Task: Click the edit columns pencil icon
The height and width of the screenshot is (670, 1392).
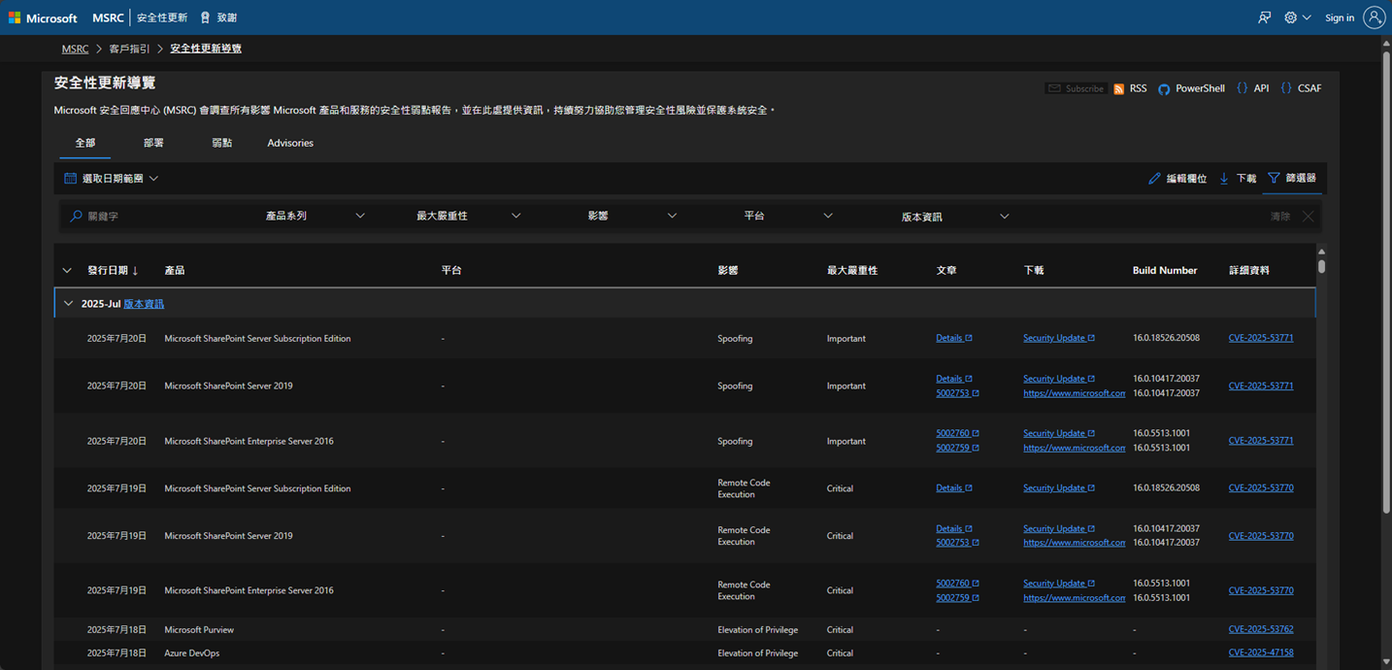Action: (1154, 179)
